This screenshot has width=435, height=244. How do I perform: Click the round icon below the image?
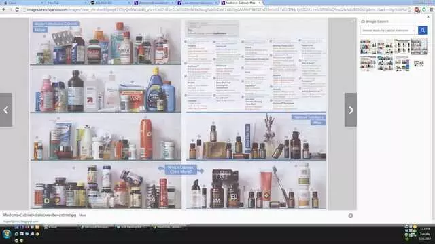point(351,216)
